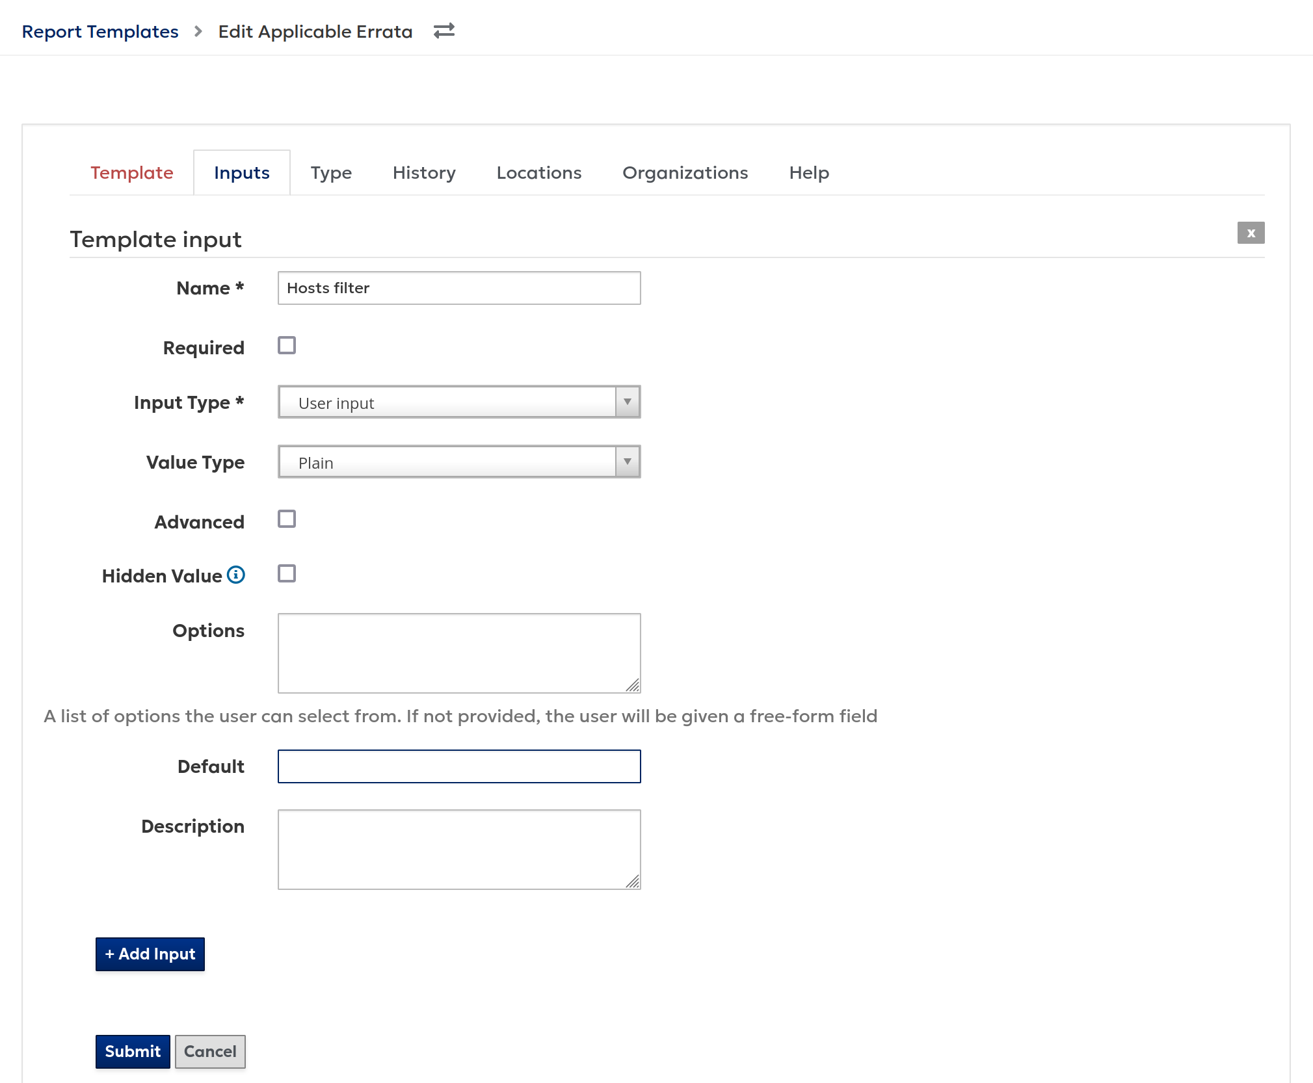1313x1083 pixels.
Task: Click inside the Name field
Action: pyautogui.click(x=458, y=287)
